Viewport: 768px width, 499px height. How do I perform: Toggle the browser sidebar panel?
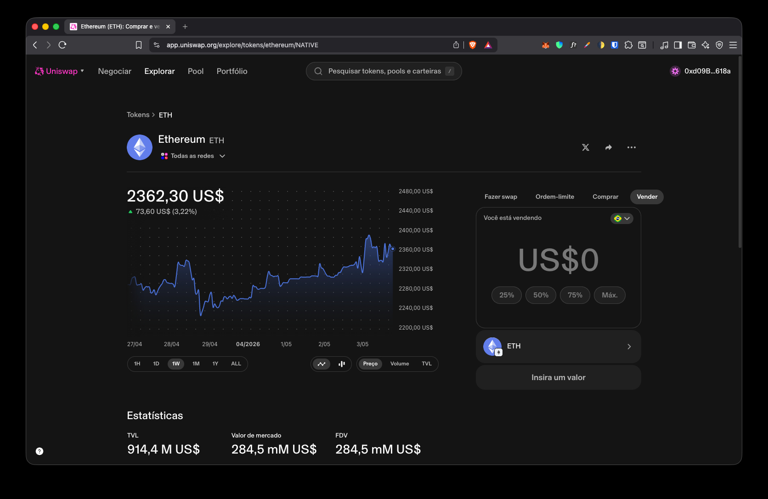point(678,45)
